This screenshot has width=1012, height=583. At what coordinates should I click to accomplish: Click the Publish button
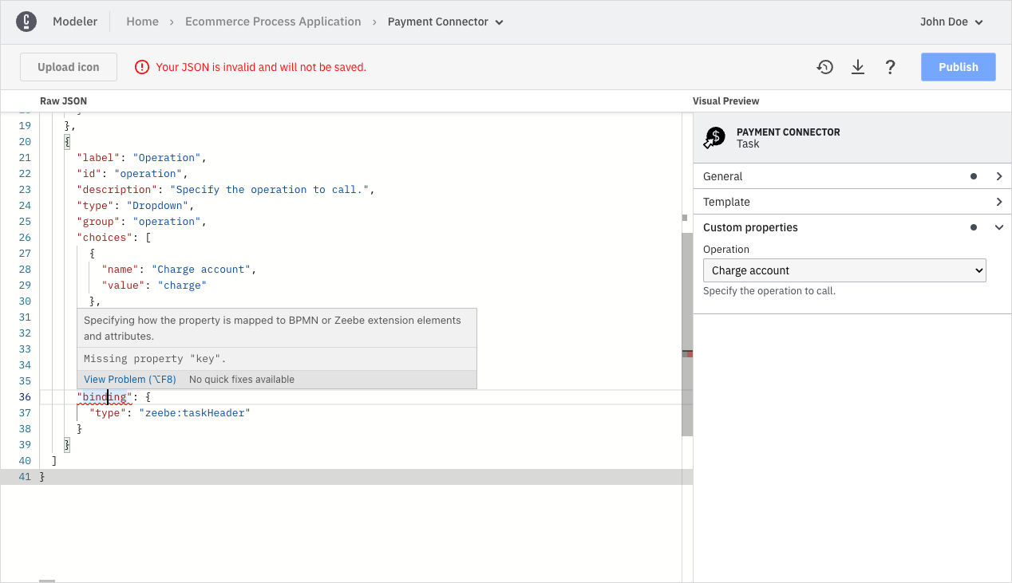click(958, 67)
